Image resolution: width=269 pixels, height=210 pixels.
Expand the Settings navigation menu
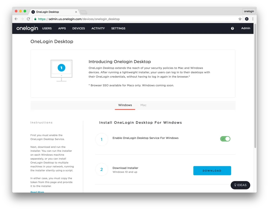click(118, 28)
